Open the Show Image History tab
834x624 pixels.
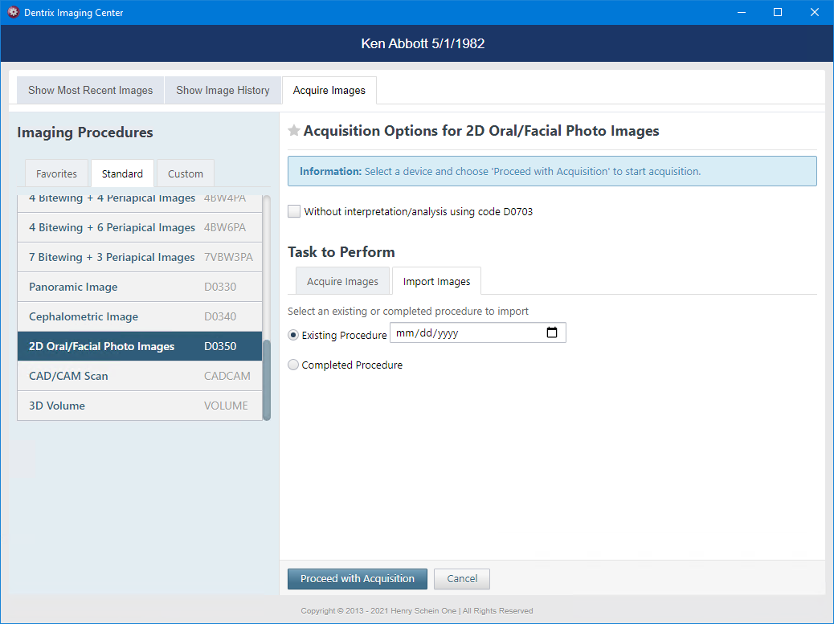pos(223,91)
